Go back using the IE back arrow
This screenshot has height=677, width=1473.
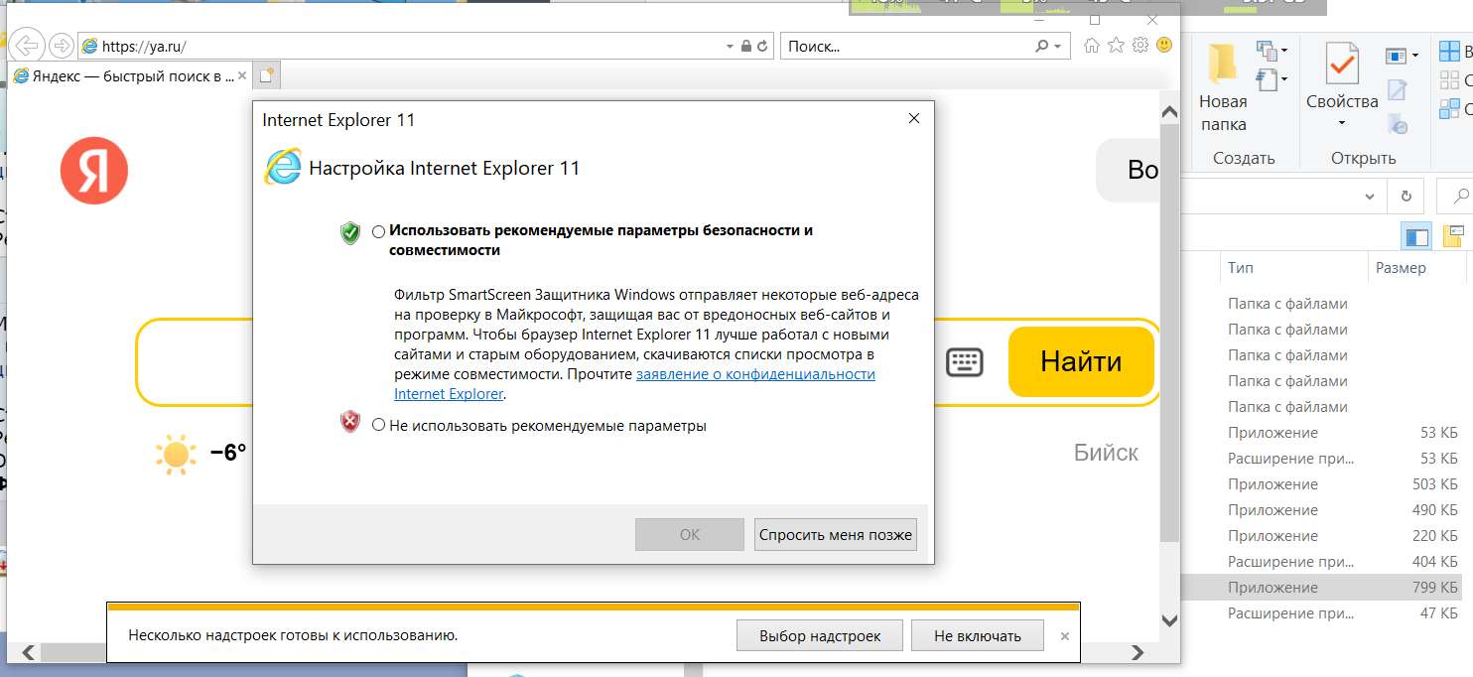[x=27, y=46]
